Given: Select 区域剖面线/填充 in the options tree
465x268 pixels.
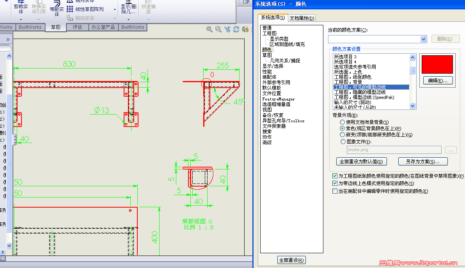Looking at the screenshot, I should pyautogui.click(x=287, y=44).
